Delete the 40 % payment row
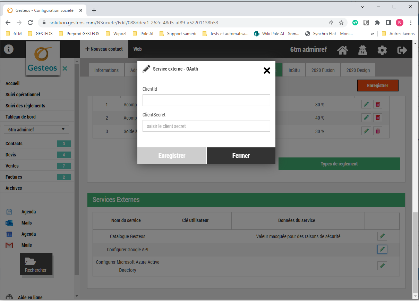The height and width of the screenshot is (301, 419). pos(378,118)
